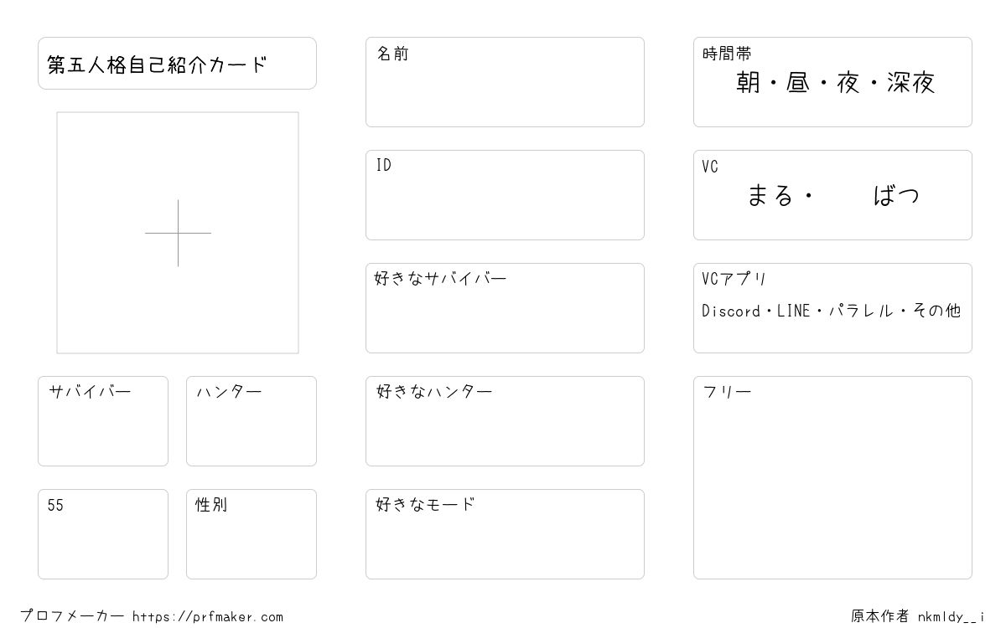Select LINE as VC app
1006x628 pixels.
[793, 311]
